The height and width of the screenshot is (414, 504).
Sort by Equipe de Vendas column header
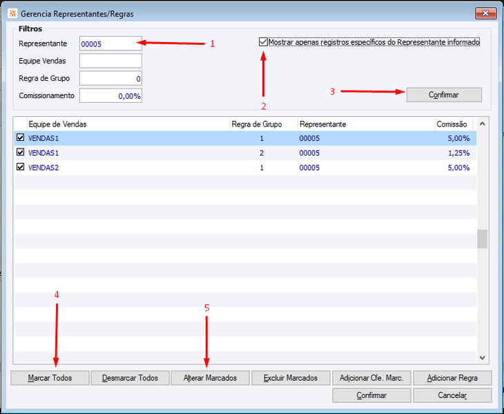(x=128, y=124)
